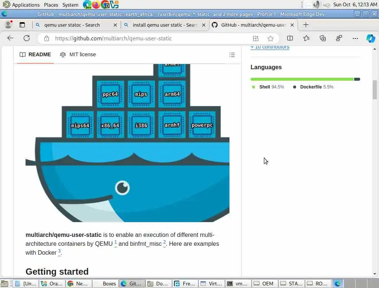This screenshot has width=379, height=288.
Task: Close the qemu user statoc Search tab
Action: (115, 25)
